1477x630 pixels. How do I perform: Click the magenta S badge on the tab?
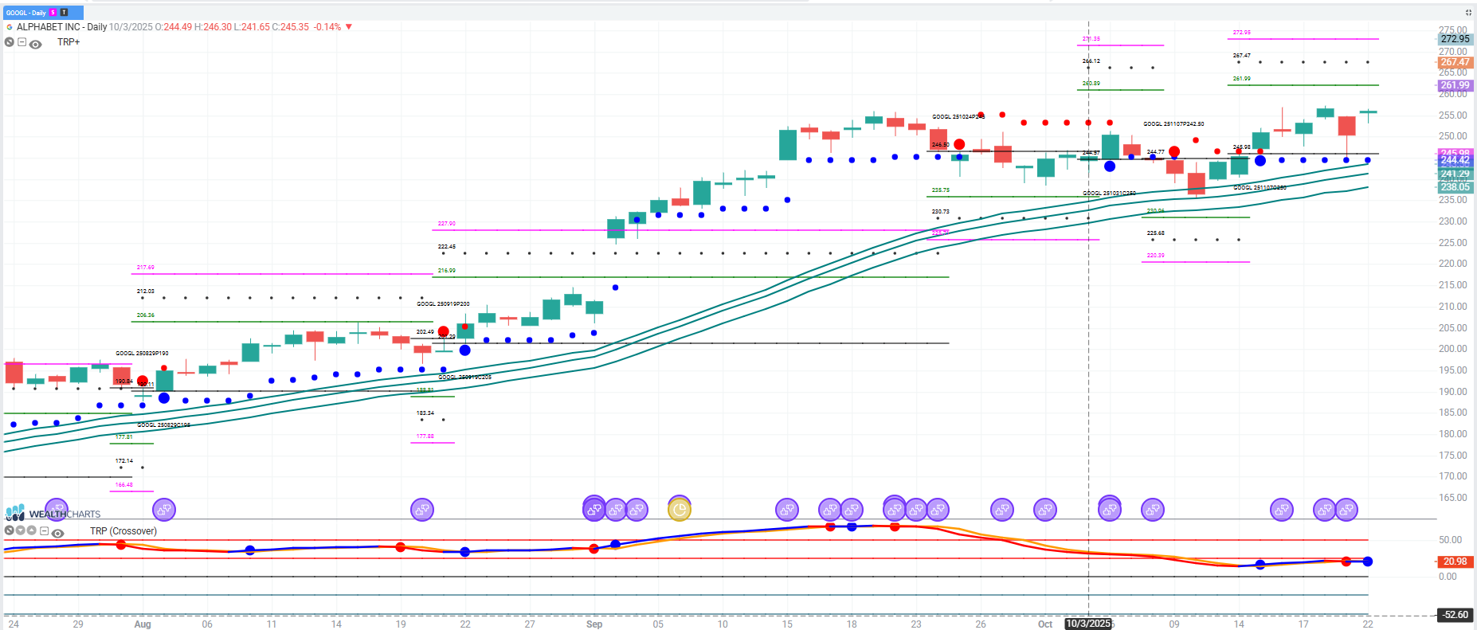point(53,13)
